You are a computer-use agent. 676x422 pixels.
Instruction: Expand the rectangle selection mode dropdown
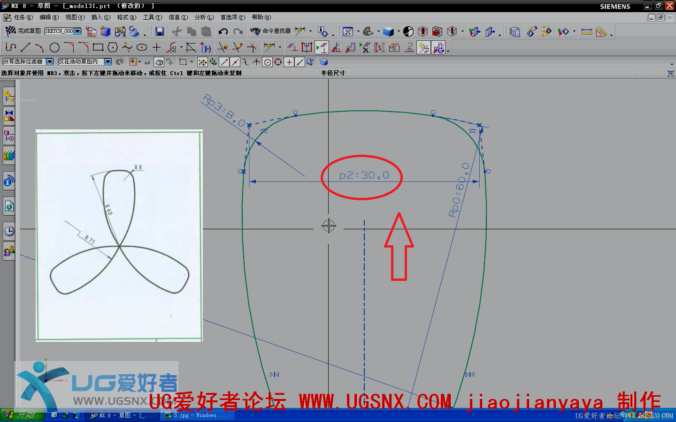(x=192, y=62)
